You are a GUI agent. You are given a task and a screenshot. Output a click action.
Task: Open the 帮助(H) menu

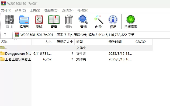(x=83, y=10)
